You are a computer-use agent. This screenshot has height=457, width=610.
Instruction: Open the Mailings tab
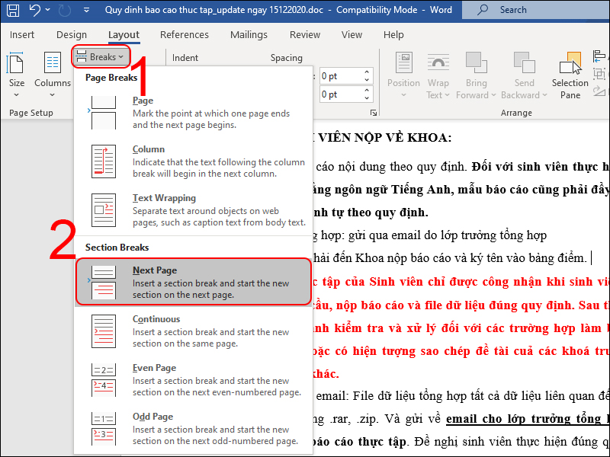pyautogui.click(x=249, y=35)
